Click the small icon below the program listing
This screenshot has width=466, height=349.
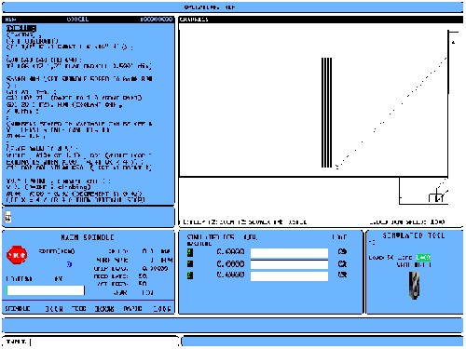8,217
